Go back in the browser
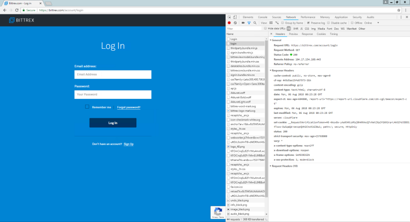 5,10
